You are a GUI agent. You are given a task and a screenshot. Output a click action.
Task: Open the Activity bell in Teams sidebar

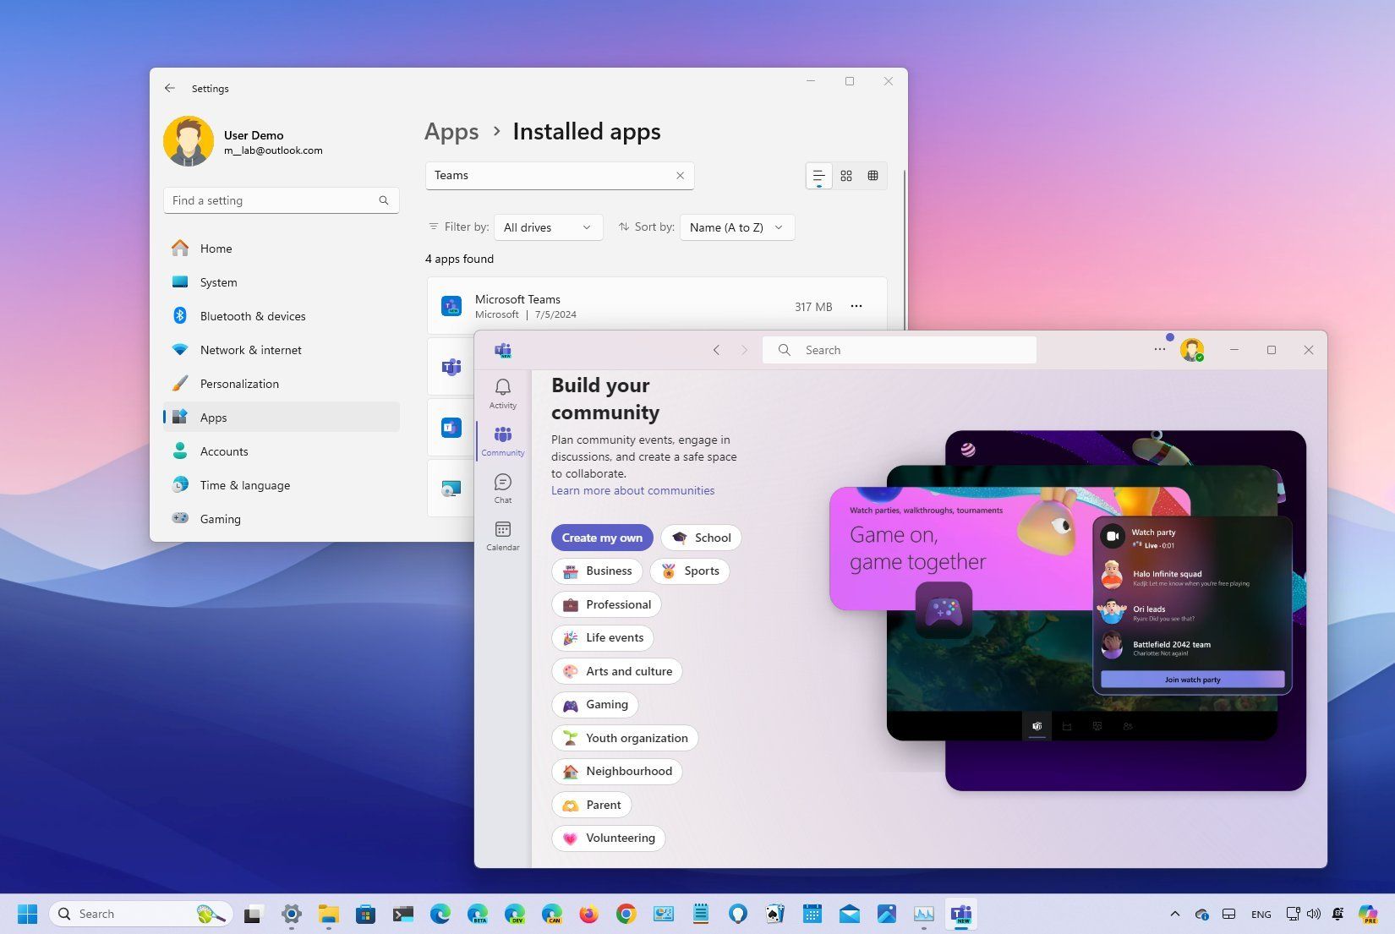tap(502, 393)
